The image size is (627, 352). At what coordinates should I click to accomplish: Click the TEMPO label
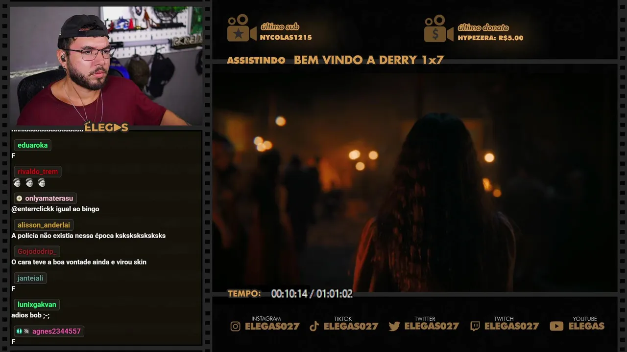coord(244,294)
